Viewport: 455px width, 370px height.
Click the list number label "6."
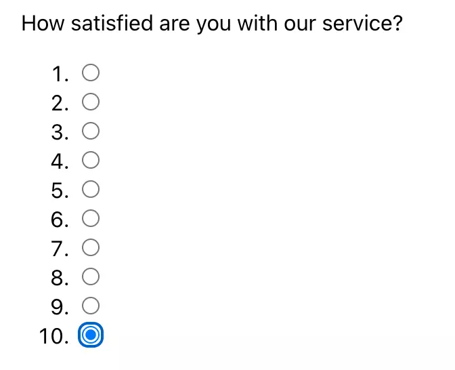point(60,220)
